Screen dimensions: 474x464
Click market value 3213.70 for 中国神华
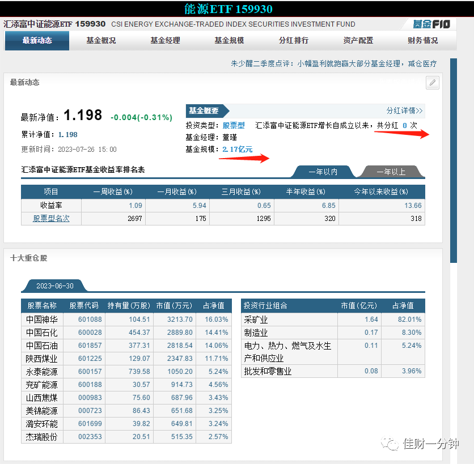[180, 320]
